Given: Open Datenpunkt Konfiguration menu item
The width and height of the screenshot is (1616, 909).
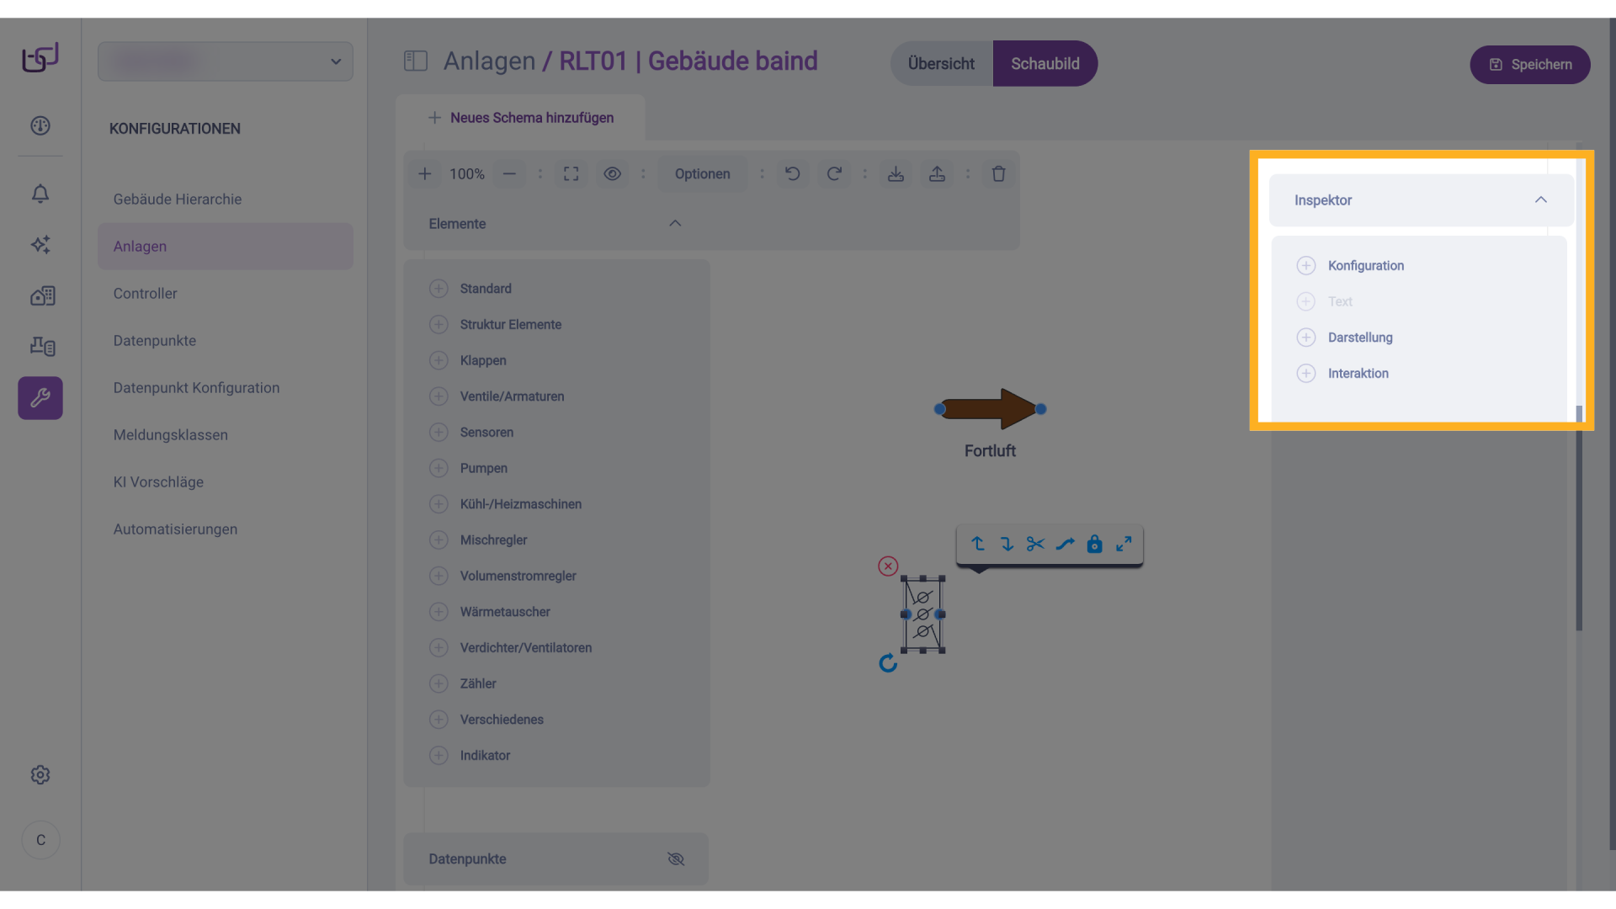Looking at the screenshot, I should pos(196,388).
